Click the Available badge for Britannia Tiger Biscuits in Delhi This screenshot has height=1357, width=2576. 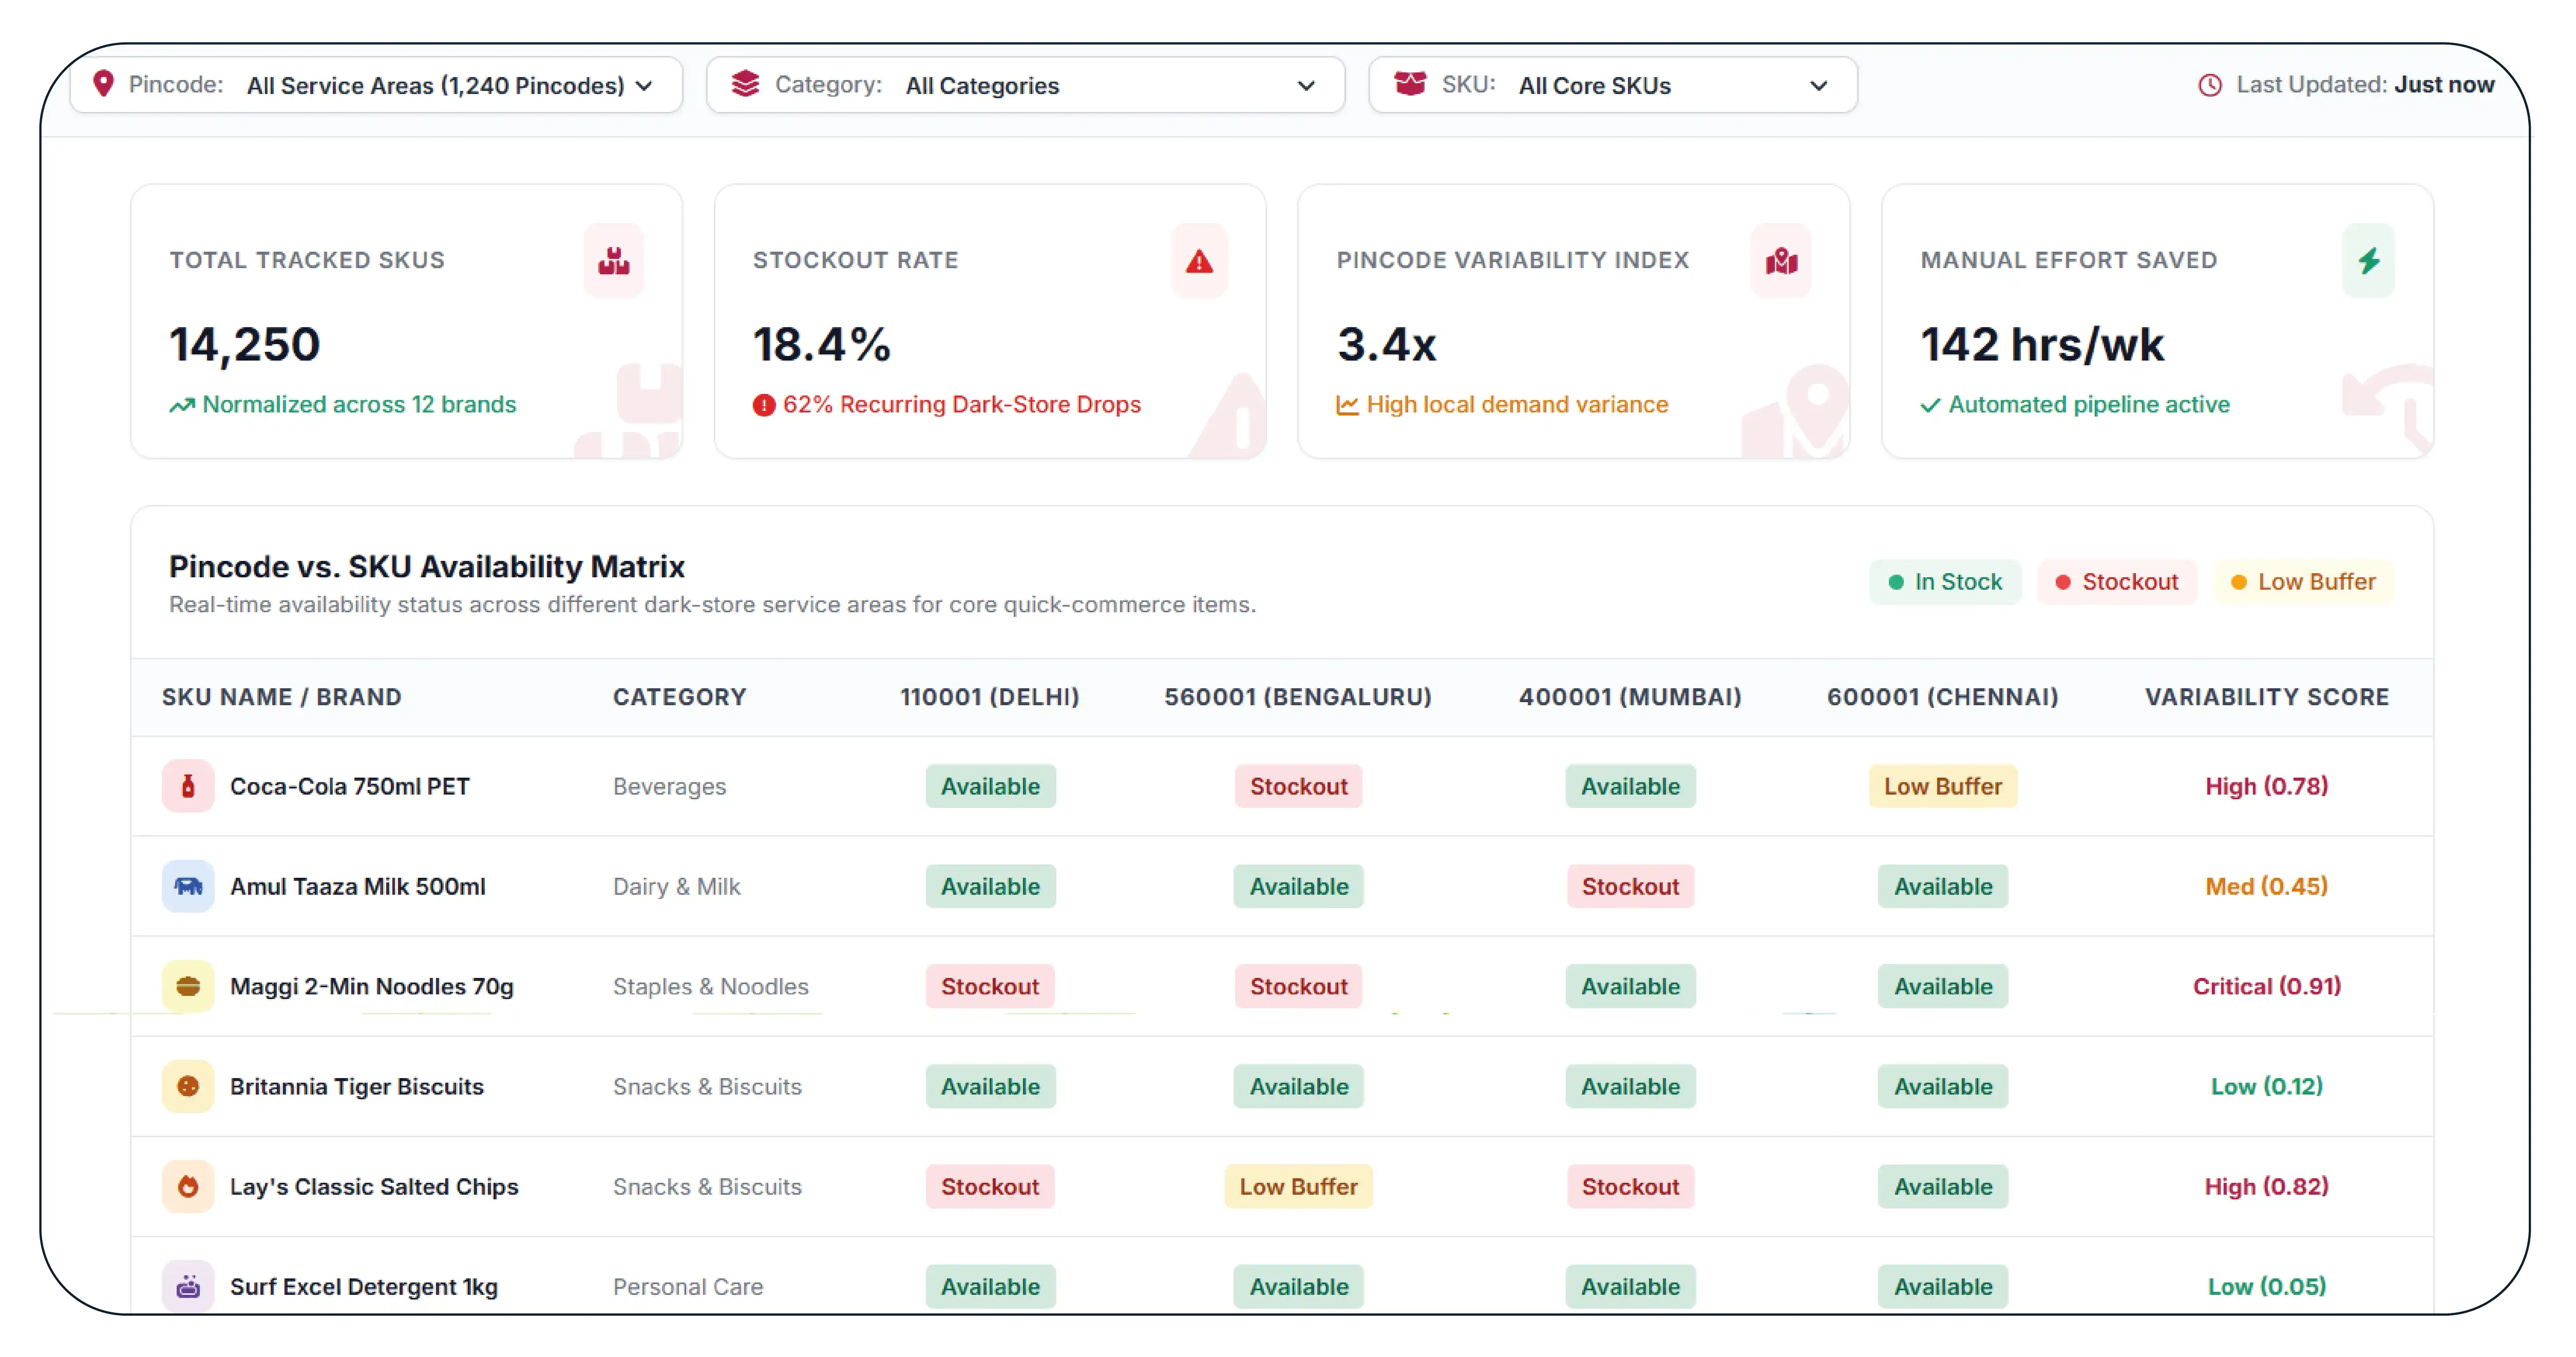coord(990,1086)
